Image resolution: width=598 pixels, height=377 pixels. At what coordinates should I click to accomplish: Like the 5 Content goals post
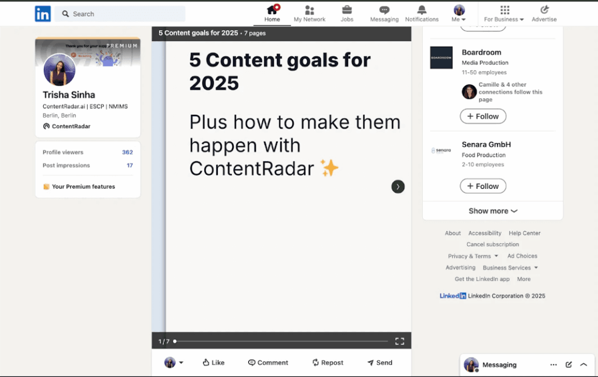tap(213, 362)
